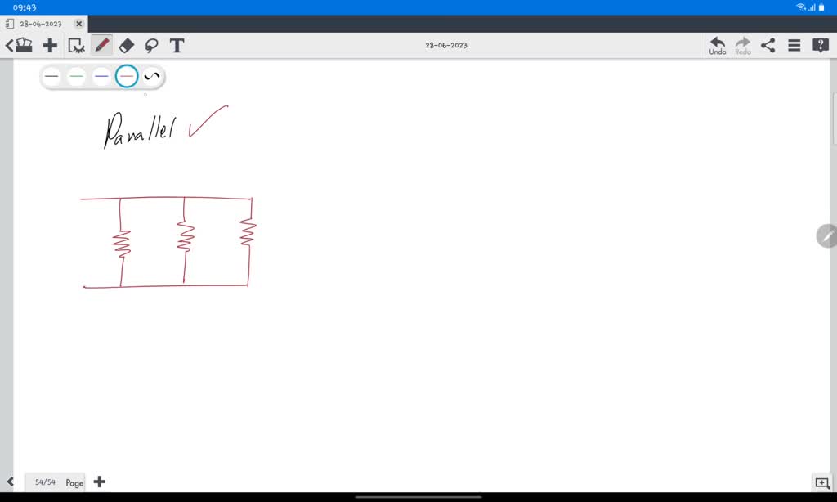Undo the last stroke

point(718,46)
